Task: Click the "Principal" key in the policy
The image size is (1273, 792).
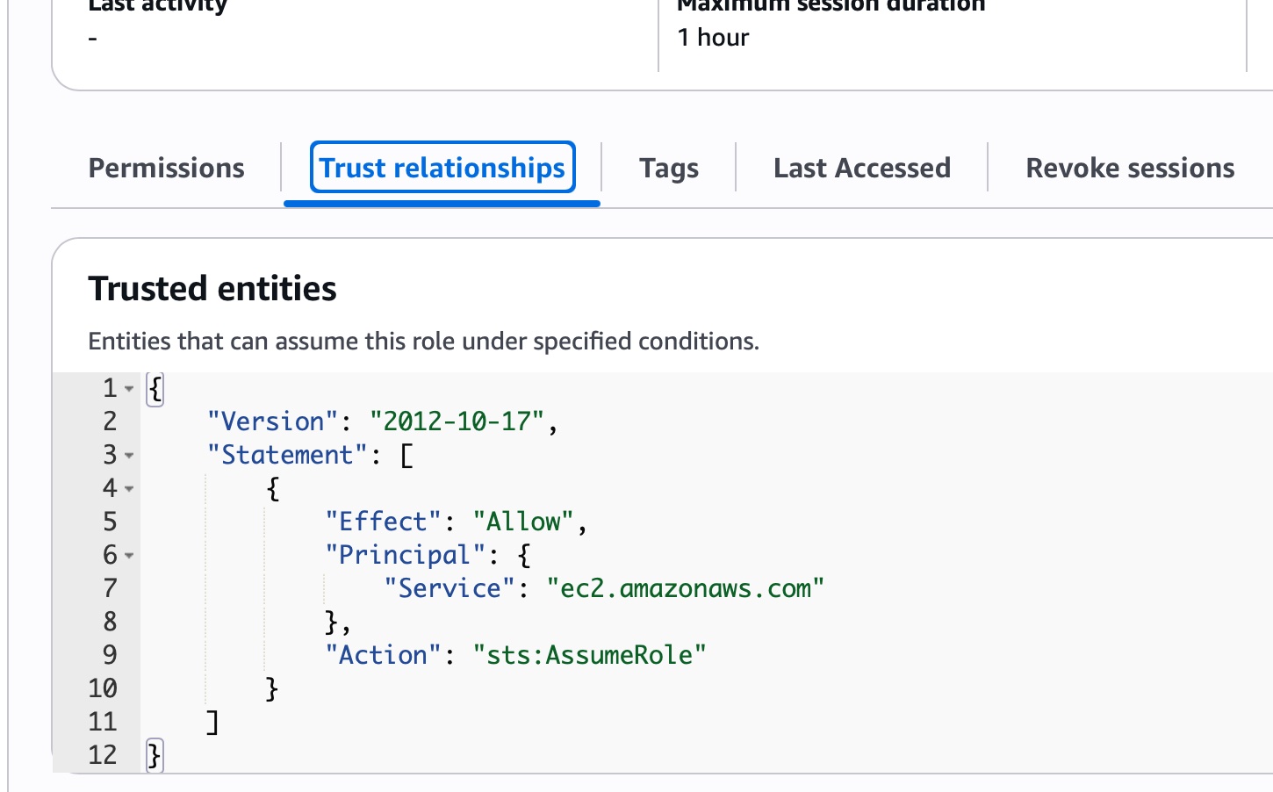Action: click(405, 555)
